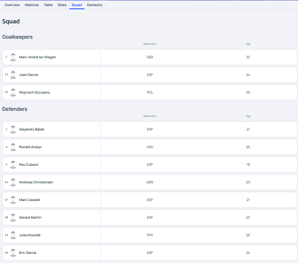Click Pau Cubarsí's avatar icon
This screenshot has height=263, width=298.
[x=13, y=165]
